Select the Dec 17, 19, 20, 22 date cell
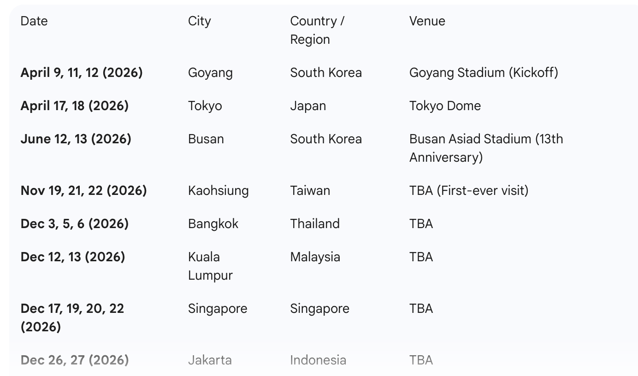Viewport: 638px width, 376px height. pos(72,317)
